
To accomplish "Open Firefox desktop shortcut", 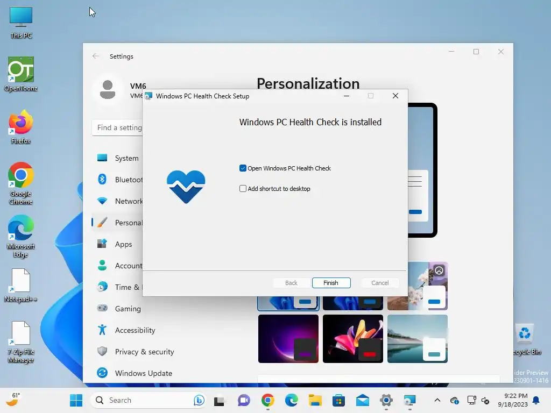I will click(21, 127).
